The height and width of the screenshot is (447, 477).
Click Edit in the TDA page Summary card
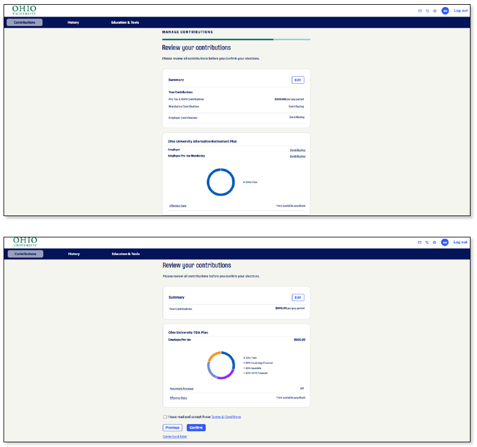point(298,298)
